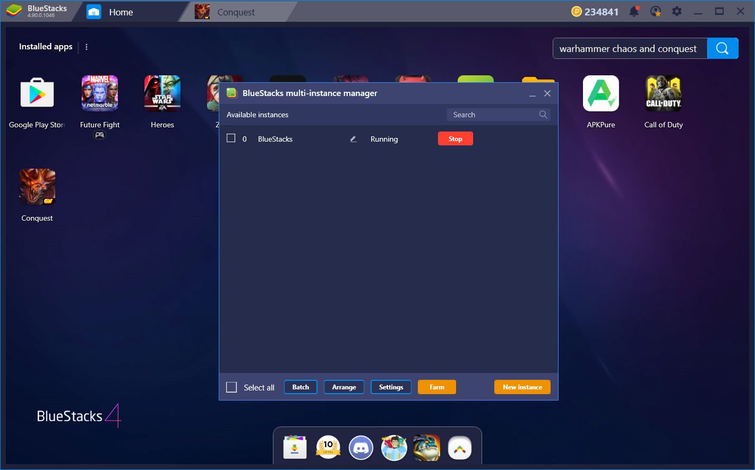Click the orange Farm button
This screenshot has width=755, height=470.
point(437,387)
